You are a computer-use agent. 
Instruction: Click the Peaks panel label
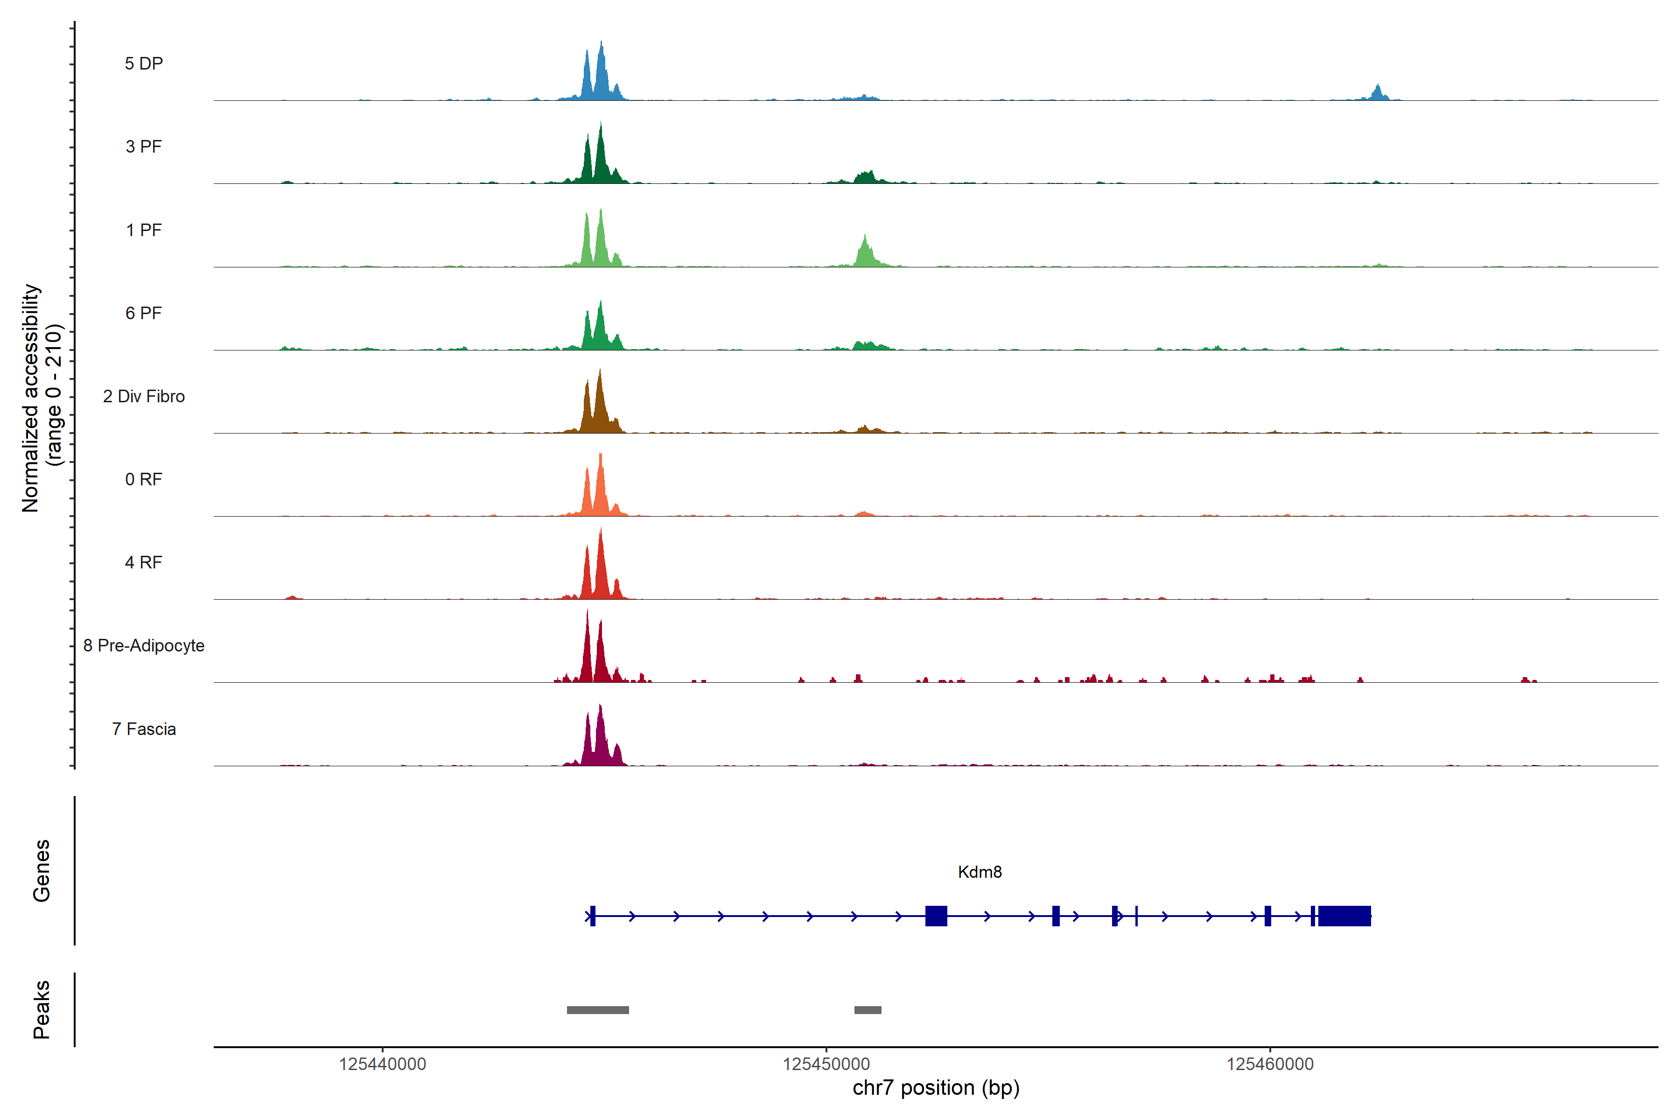pyautogui.click(x=42, y=1009)
